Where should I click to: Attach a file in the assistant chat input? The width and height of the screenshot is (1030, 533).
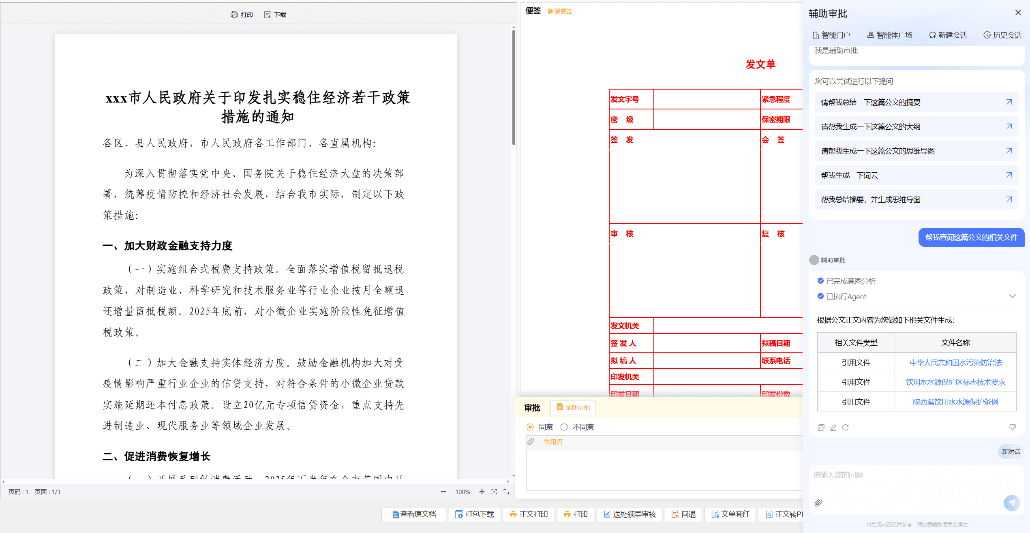pyautogui.click(x=818, y=503)
